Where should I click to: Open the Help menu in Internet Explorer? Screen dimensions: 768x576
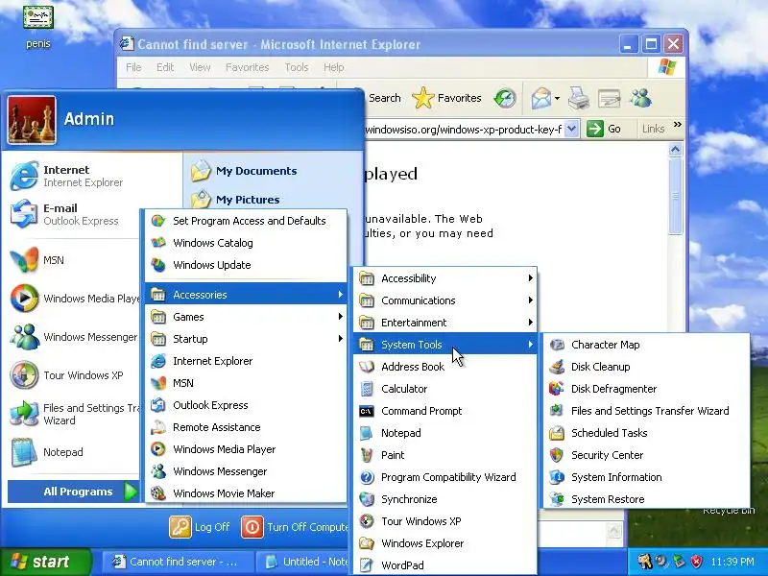333,67
